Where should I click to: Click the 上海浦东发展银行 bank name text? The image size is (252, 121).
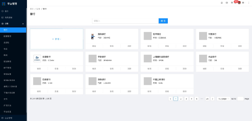coord(161,57)
